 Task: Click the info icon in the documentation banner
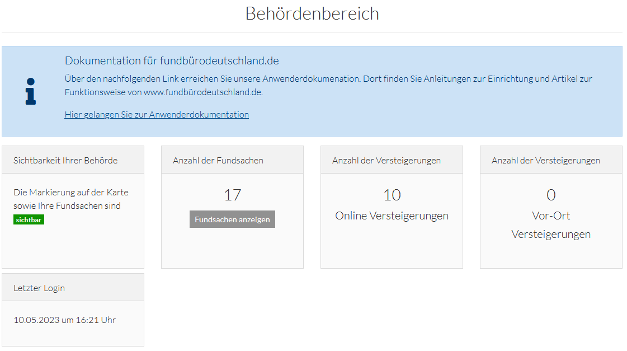pos(31,91)
